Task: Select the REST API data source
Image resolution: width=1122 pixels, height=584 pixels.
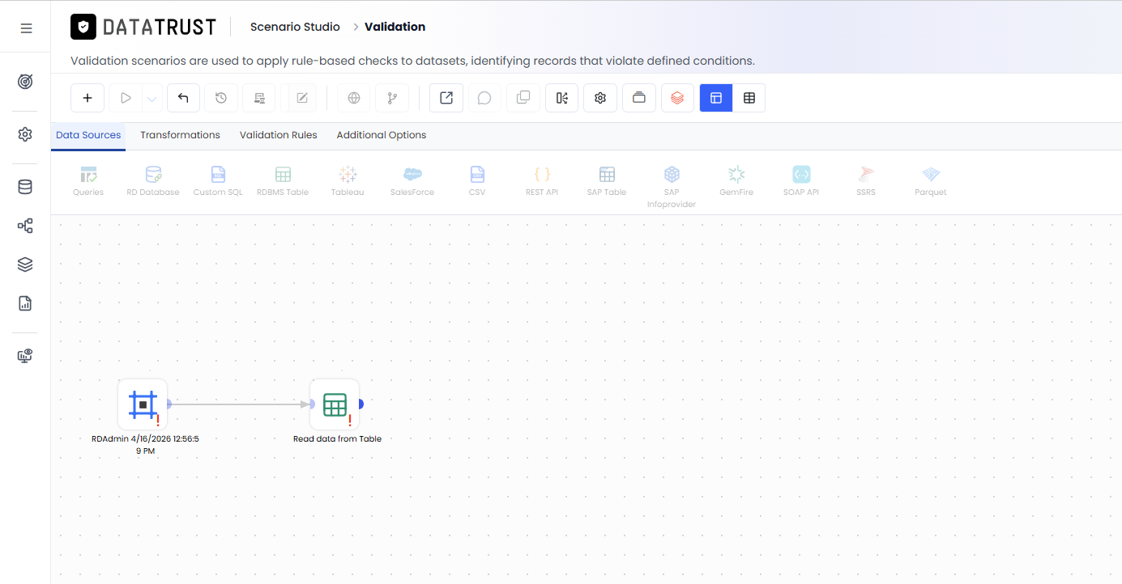Action: [542, 181]
